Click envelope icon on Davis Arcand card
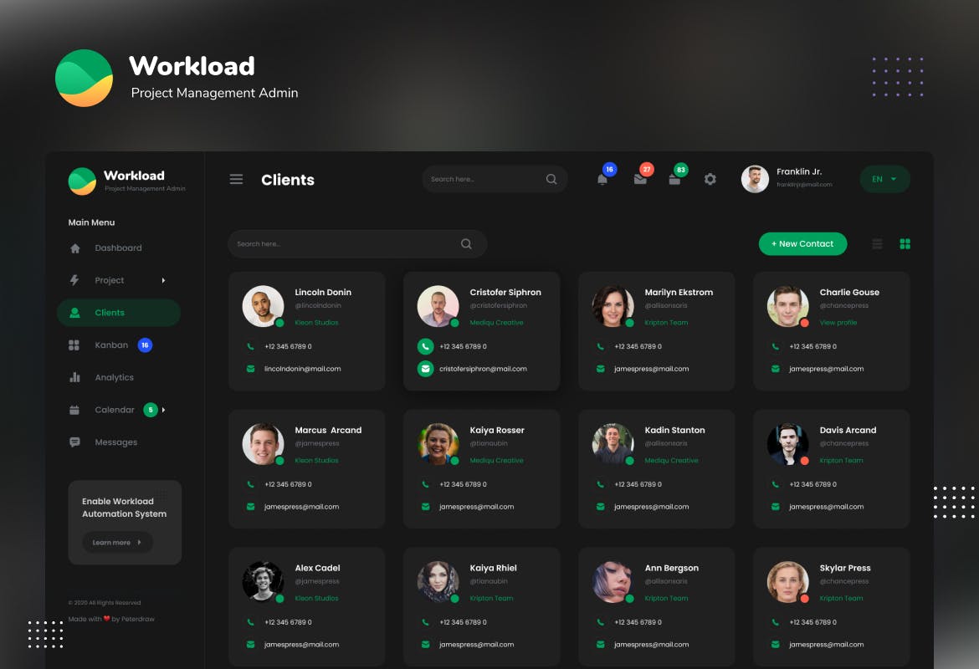 [775, 507]
